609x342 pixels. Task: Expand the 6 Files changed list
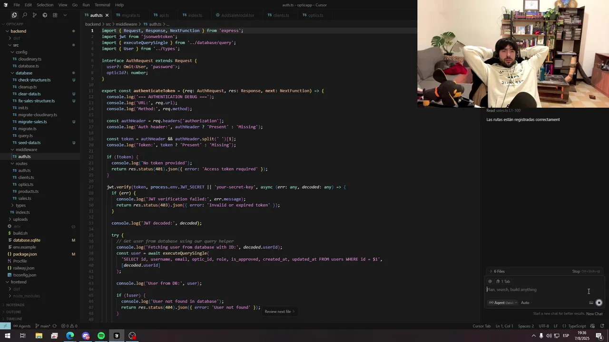[497, 271]
